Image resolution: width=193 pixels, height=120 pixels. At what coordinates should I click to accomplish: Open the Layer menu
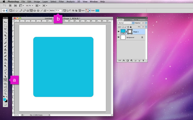click(45, 2)
